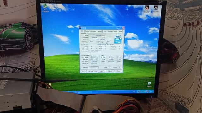Open the processor Selection dropdown
The height and width of the screenshot is (113, 202).
click(94, 67)
